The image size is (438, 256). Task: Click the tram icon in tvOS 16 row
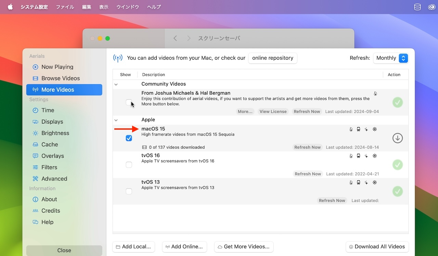(x=358, y=156)
